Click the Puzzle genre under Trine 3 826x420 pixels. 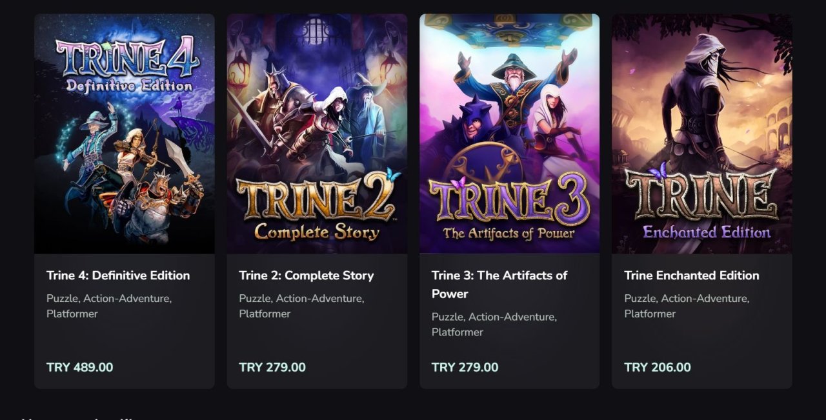coord(447,317)
